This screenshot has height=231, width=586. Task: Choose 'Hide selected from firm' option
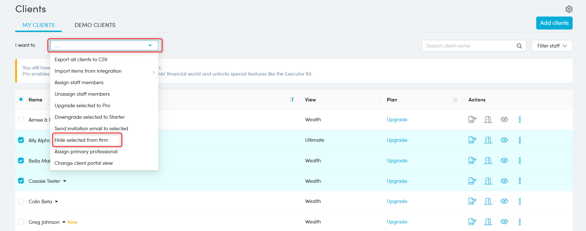(82, 140)
